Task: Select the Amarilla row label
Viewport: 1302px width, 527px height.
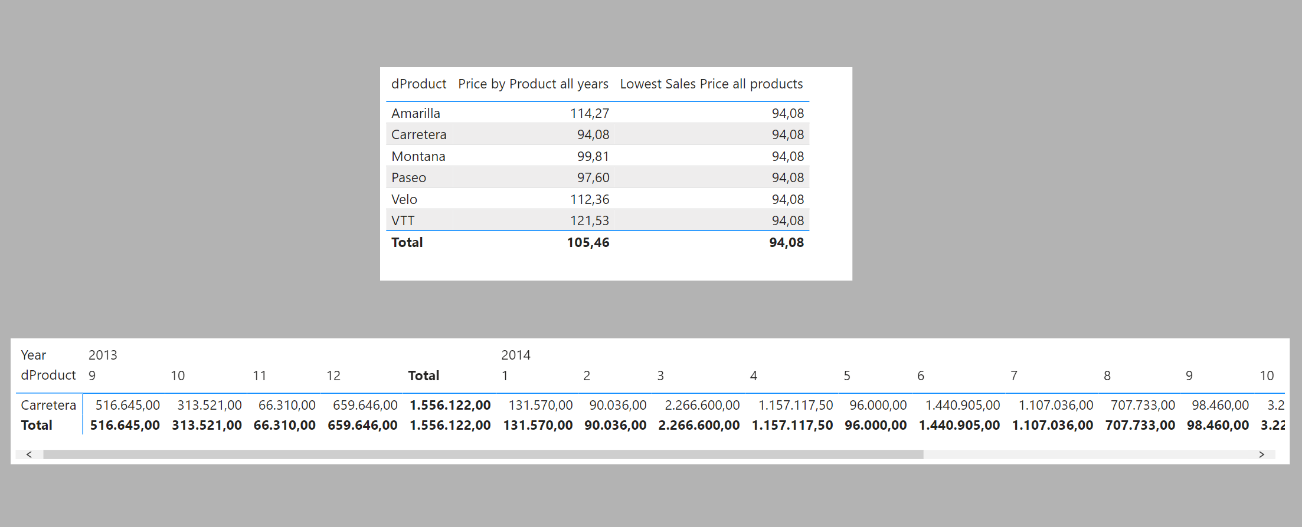Action: (x=416, y=113)
